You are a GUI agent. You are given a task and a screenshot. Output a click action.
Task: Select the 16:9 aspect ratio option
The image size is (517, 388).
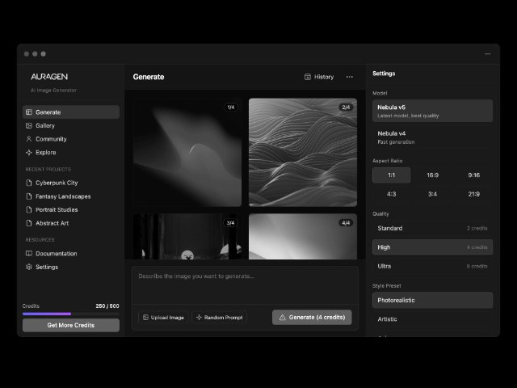tap(432, 175)
